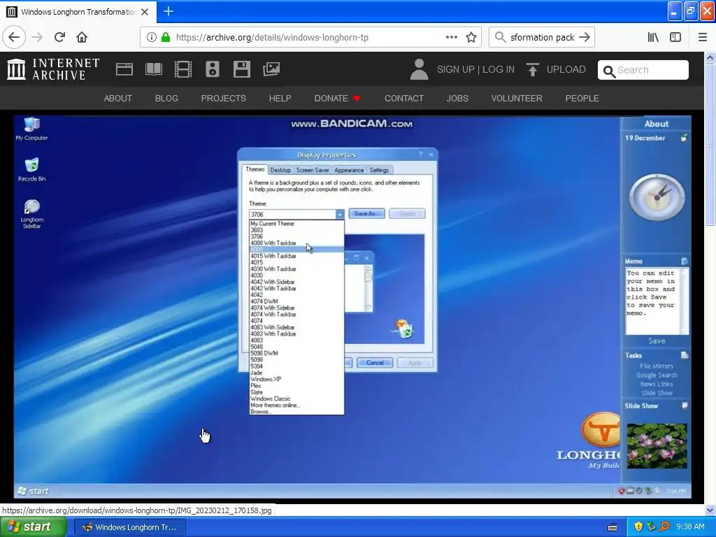
Task: Open the page actions three-dot menu
Action: [451, 38]
